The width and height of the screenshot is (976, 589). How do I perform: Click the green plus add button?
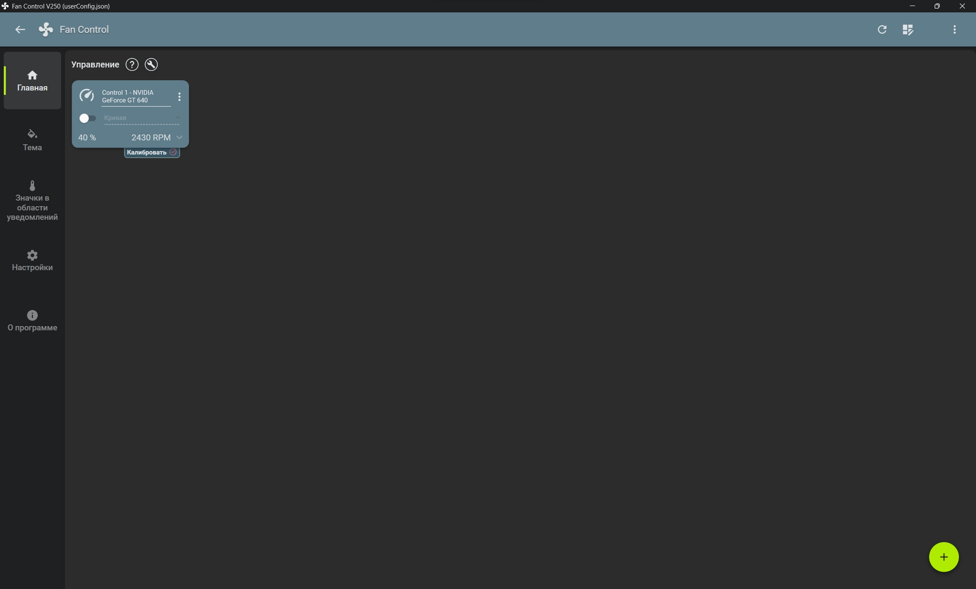point(944,557)
